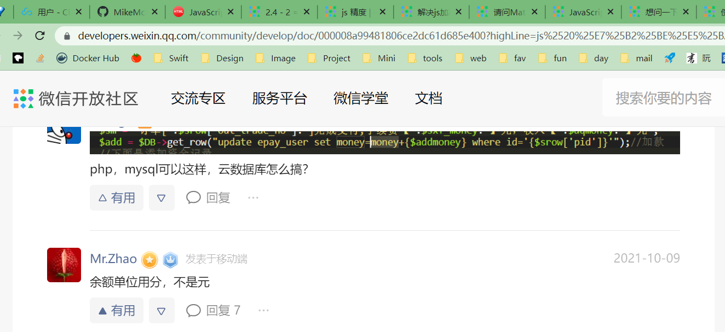Open the Project bookmark folder
This screenshot has height=332, width=725.
click(329, 58)
